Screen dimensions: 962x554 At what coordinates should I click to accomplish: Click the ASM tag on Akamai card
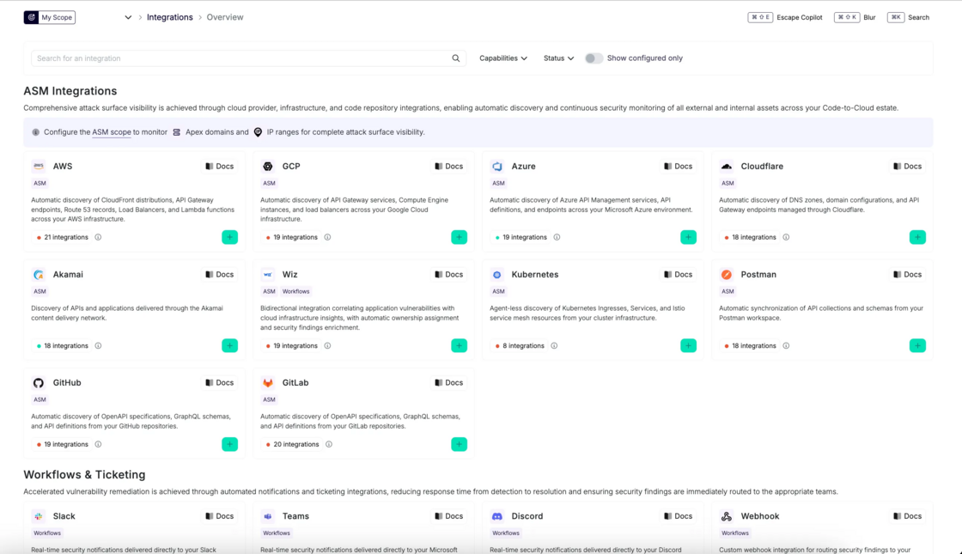tap(40, 291)
